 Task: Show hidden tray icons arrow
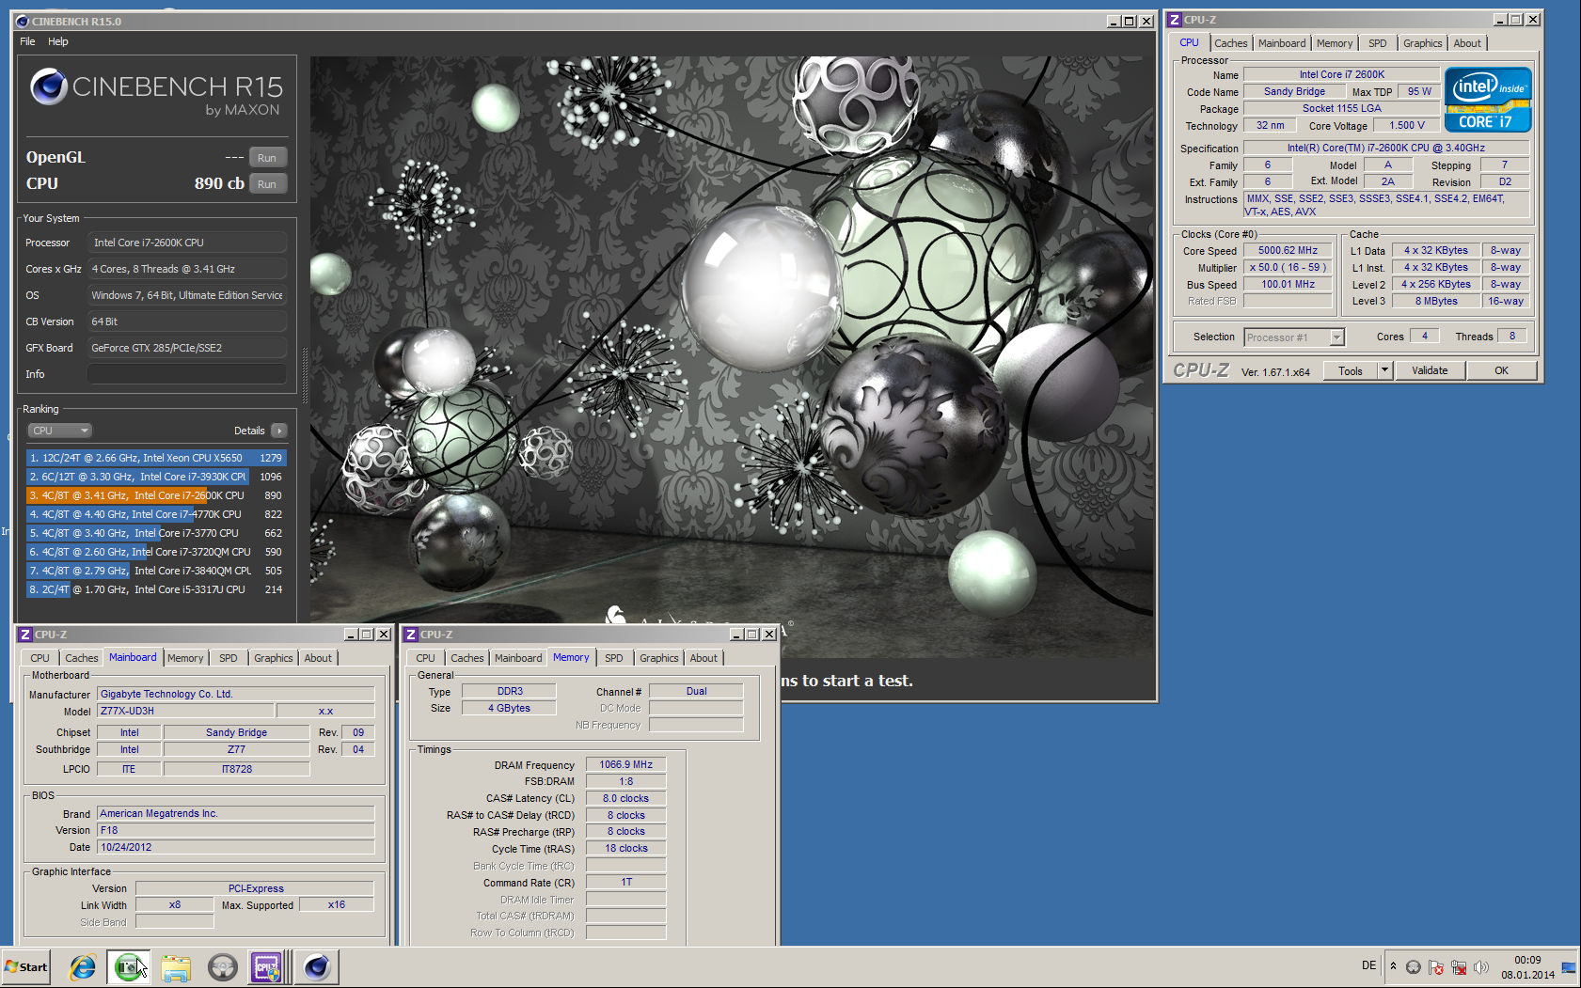(1393, 966)
